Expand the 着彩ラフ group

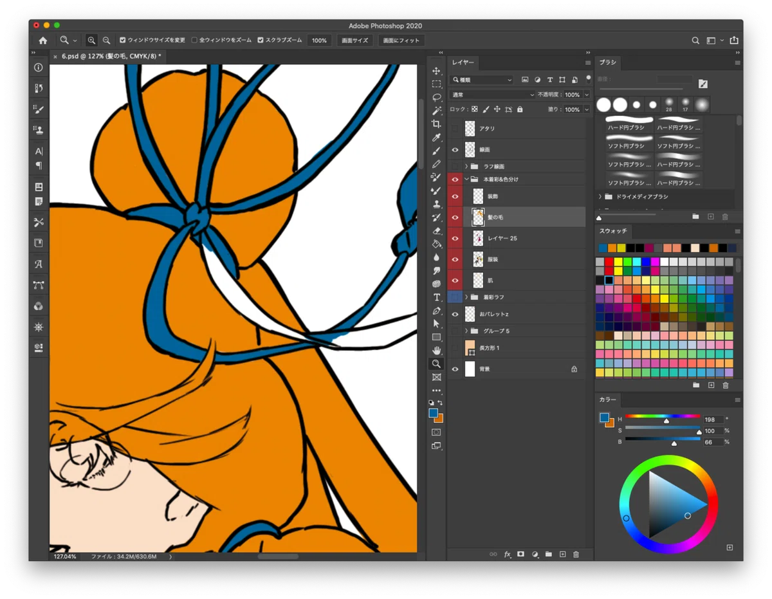point(466,297)
